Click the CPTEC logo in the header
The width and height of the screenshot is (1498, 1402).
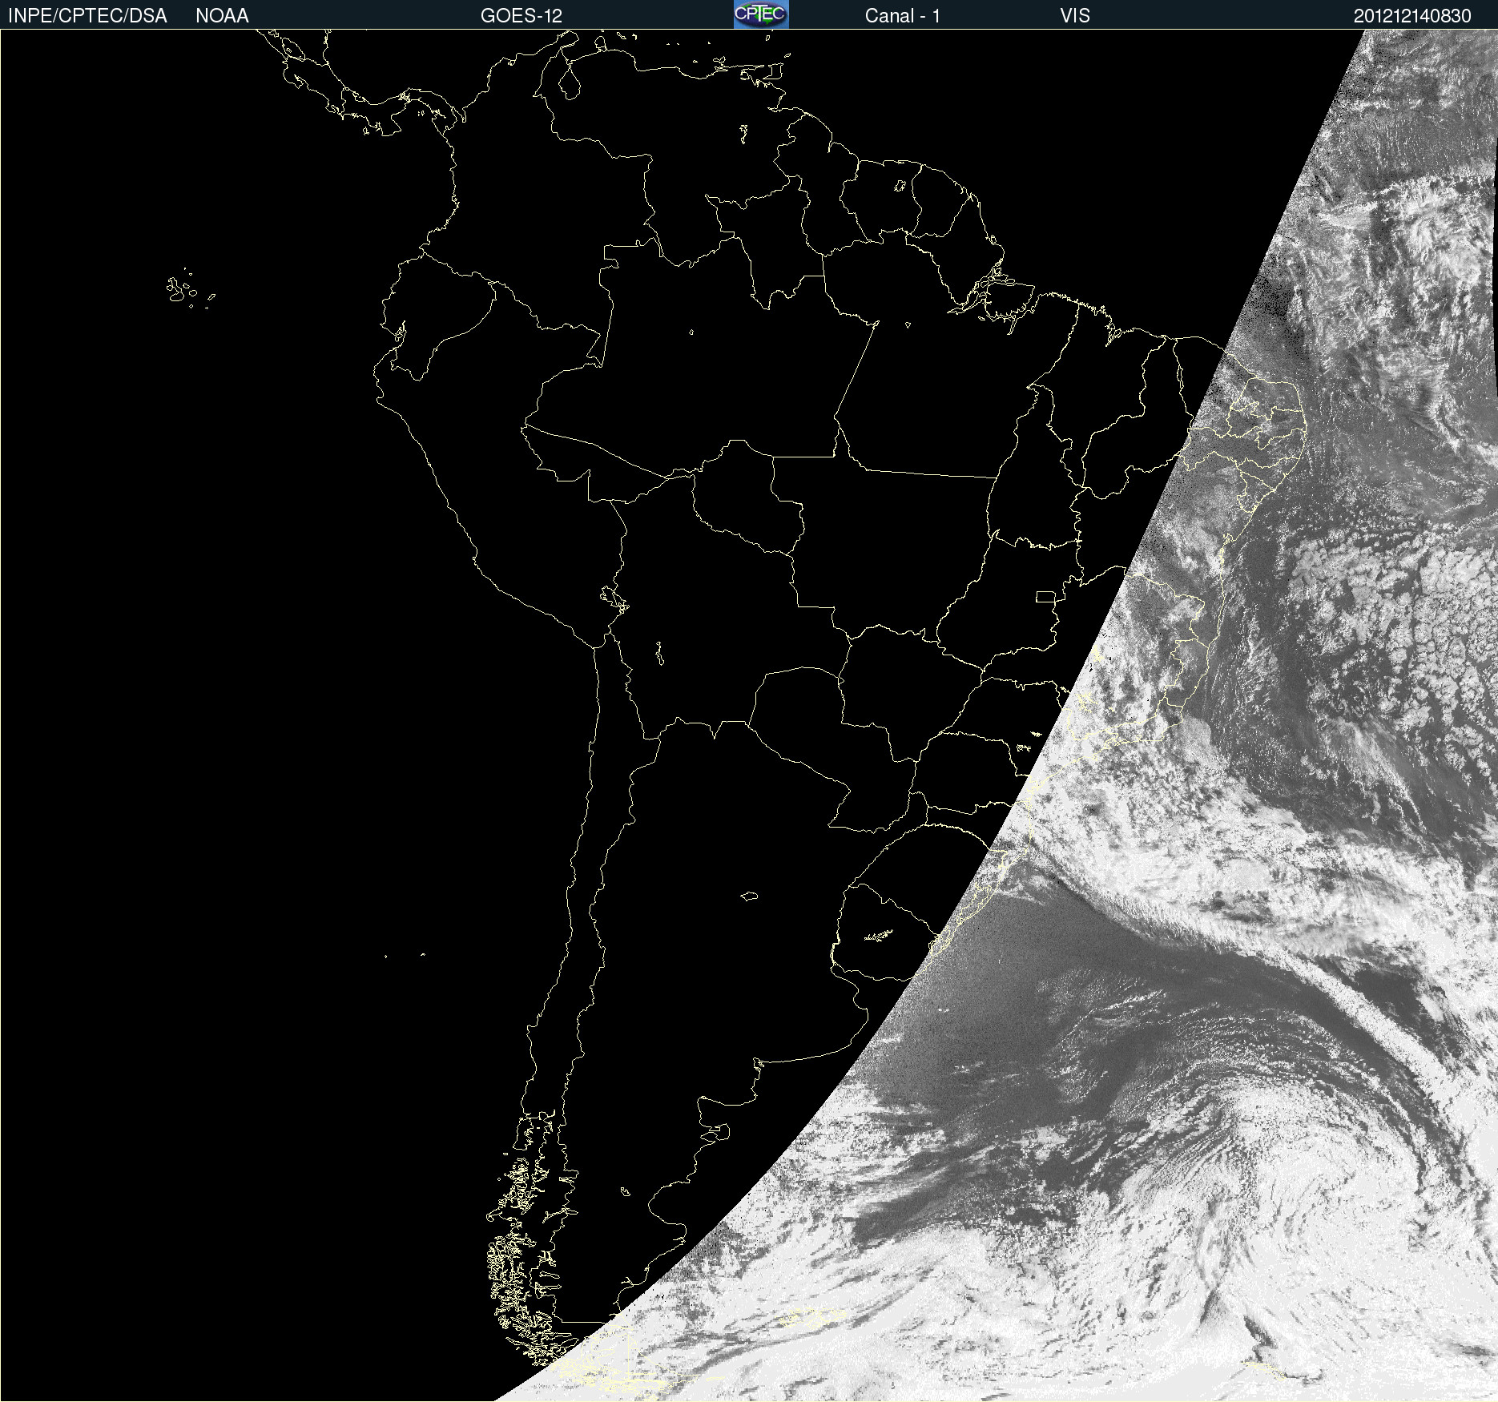761,14
